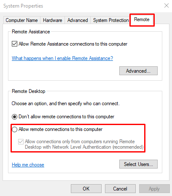The height and width of the screenshot is (196, 172).
Task: Switch to the Computer Name tab
Action: tap(22, 20)
